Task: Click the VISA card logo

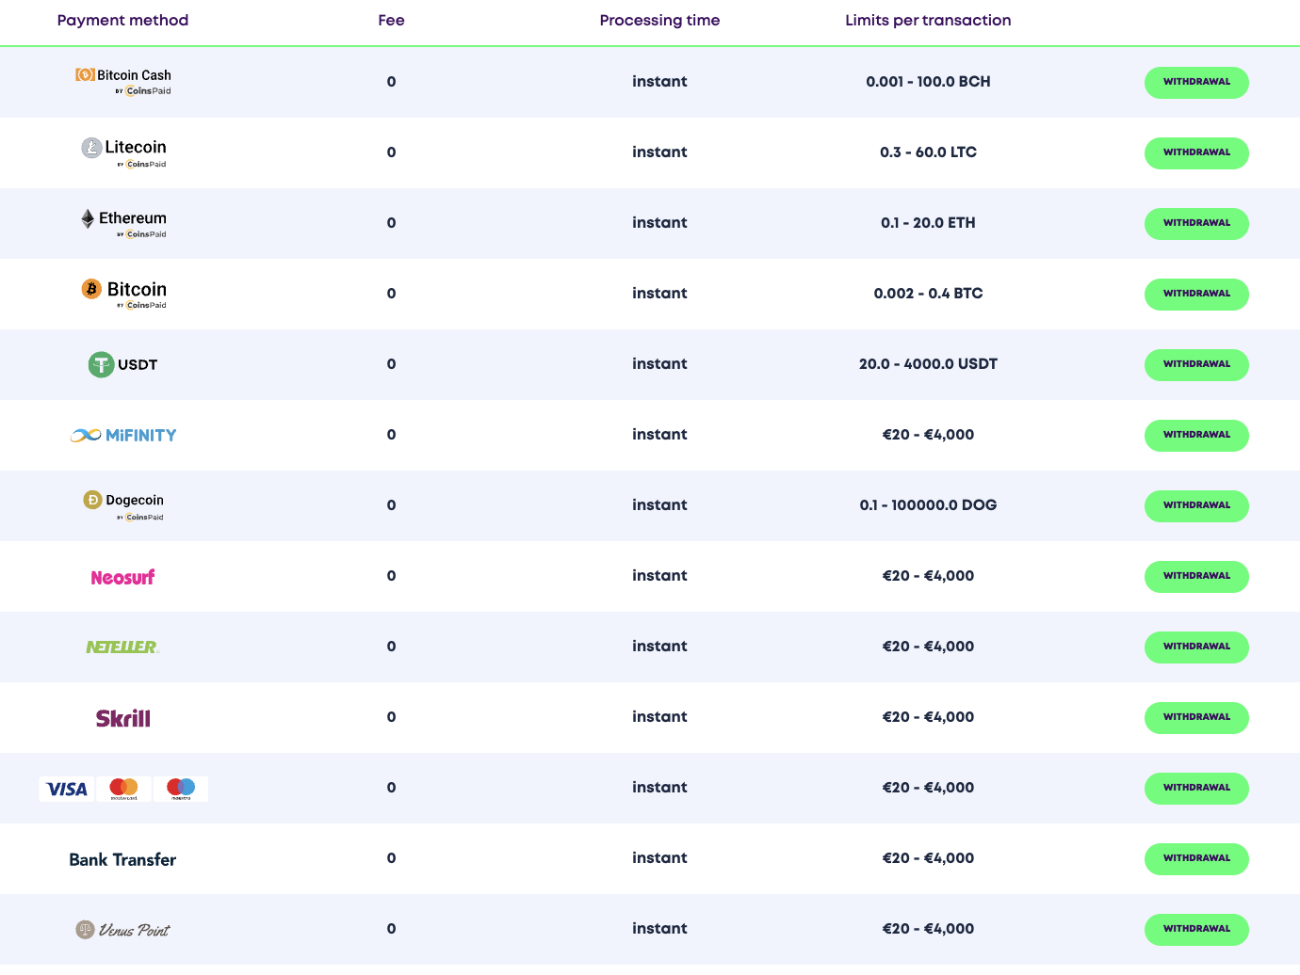Action: (x=67, y=789)
